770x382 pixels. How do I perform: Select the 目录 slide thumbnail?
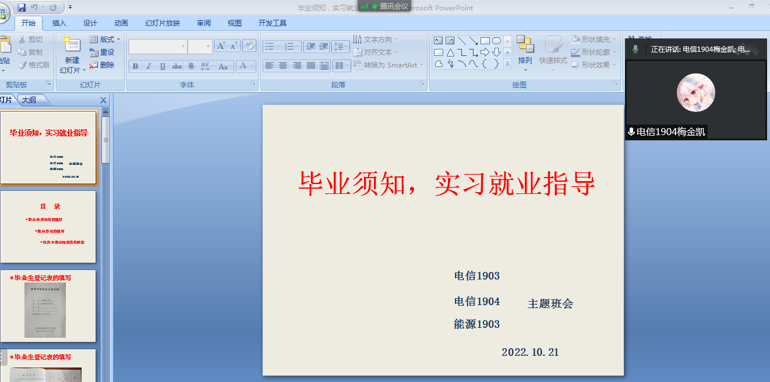(x=48, y=227)
